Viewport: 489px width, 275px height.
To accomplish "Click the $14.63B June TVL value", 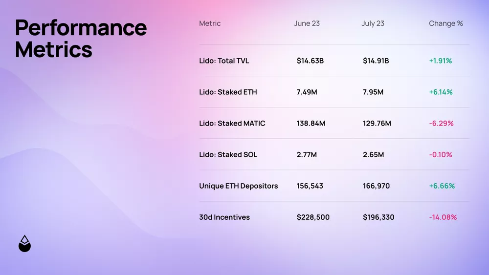I will pos(310,61).
